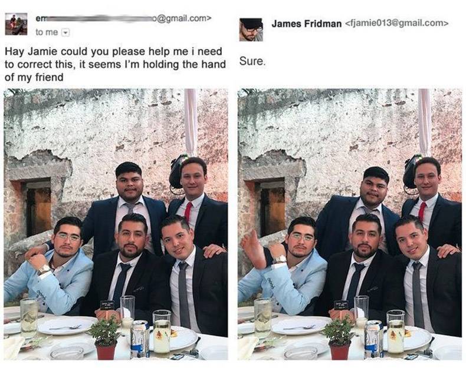Click the potted plant in right photo

[339, 339]
